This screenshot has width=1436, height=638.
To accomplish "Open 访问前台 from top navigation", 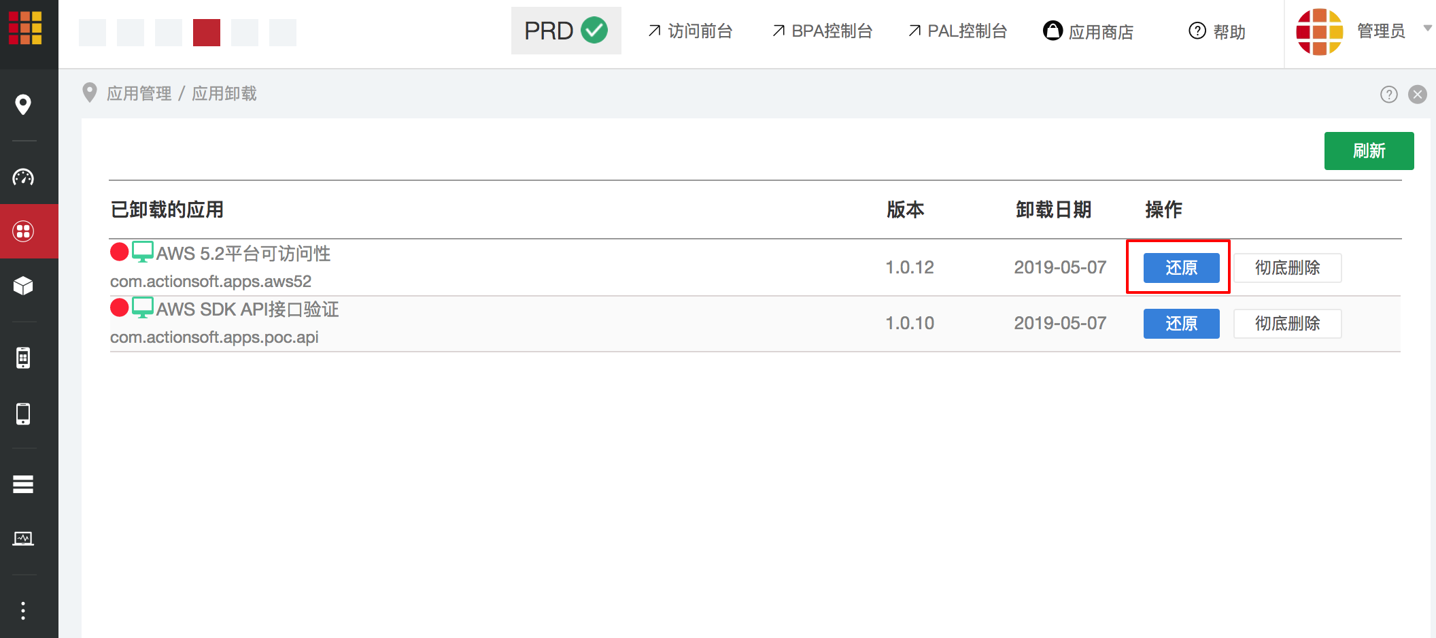I will (690, 31).
